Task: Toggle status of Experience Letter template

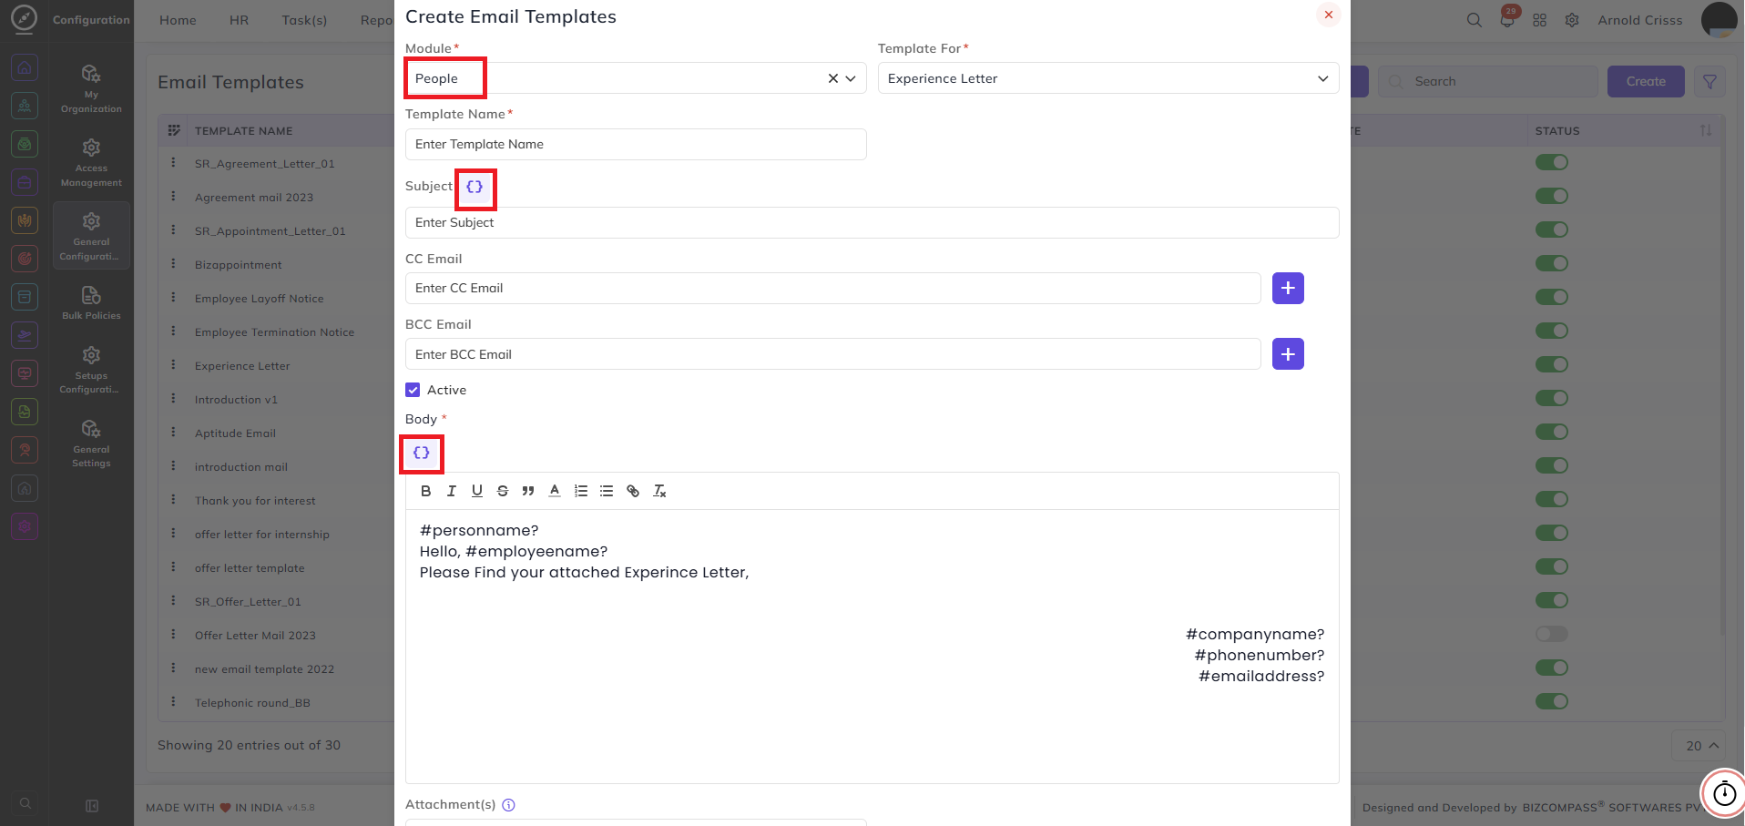Action: click(1551, 364)
